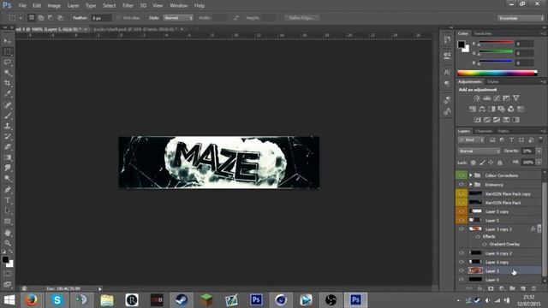Open the layer blend mode dropdown
Image resolution: width=548 pixels, height=308 pixels.
pos(479,151)
